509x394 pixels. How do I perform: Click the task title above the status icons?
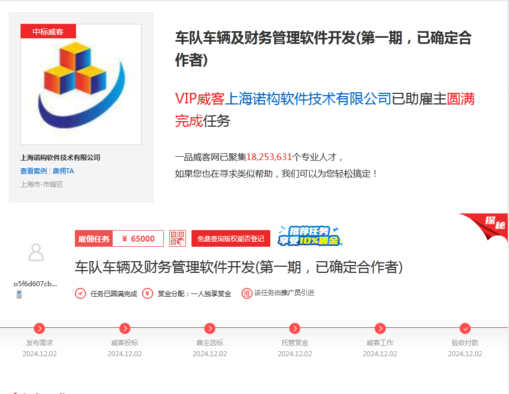click(x=239, y=267)
